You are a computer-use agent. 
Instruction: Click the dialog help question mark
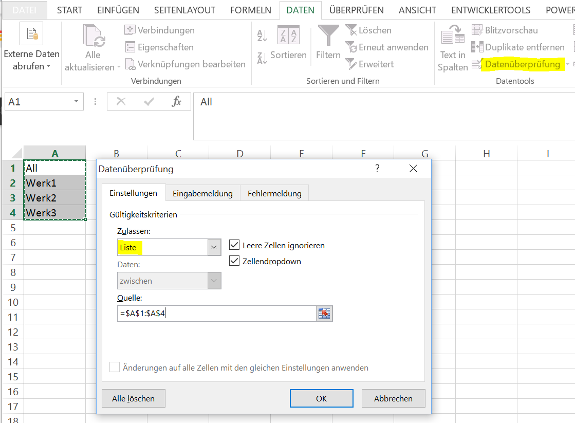(x=377, y=169)
